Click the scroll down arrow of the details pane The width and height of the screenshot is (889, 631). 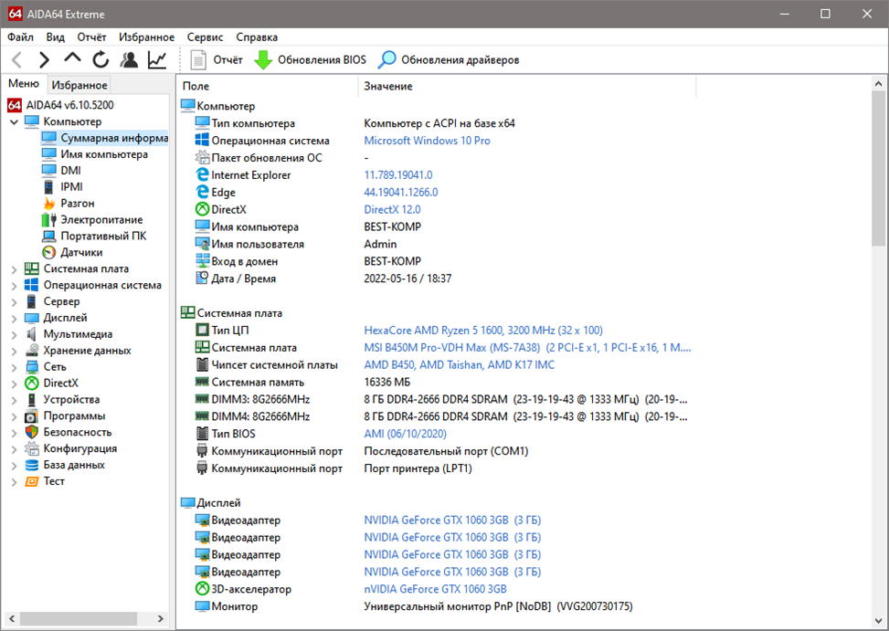coord(878,621)
